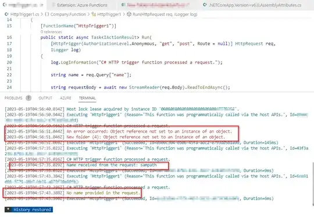Image resolution: width=314 pixels, height=217 pixels.
Task: Click line number 22 in the gutter
Action: tap(9, 74)
